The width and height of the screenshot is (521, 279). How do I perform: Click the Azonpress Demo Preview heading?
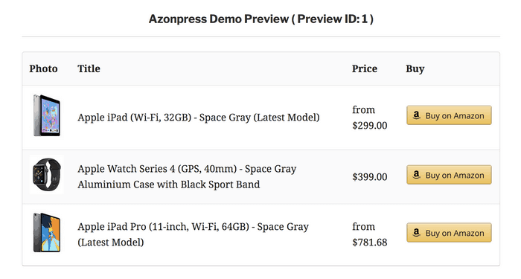click(x=260, y=19)
